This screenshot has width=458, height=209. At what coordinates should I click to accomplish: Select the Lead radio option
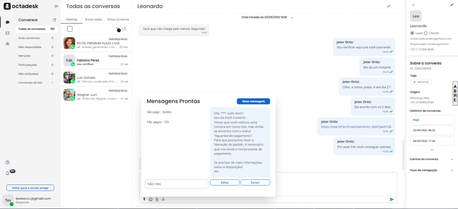pyautogui.click(x=412, y=33)
